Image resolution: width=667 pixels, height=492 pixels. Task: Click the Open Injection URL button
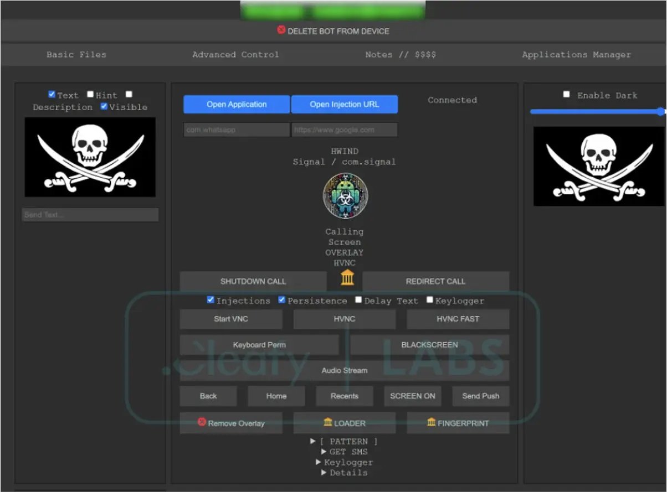(345, 104)
